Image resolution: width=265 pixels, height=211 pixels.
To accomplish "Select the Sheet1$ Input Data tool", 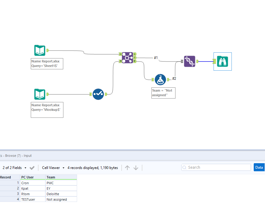I will click(x=40, y=50).
